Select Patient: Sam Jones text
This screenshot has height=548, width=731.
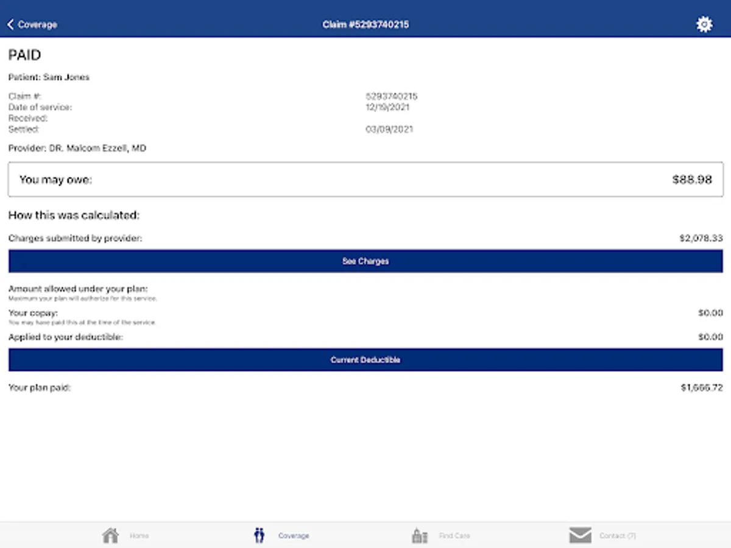click(x=49, y=77)
